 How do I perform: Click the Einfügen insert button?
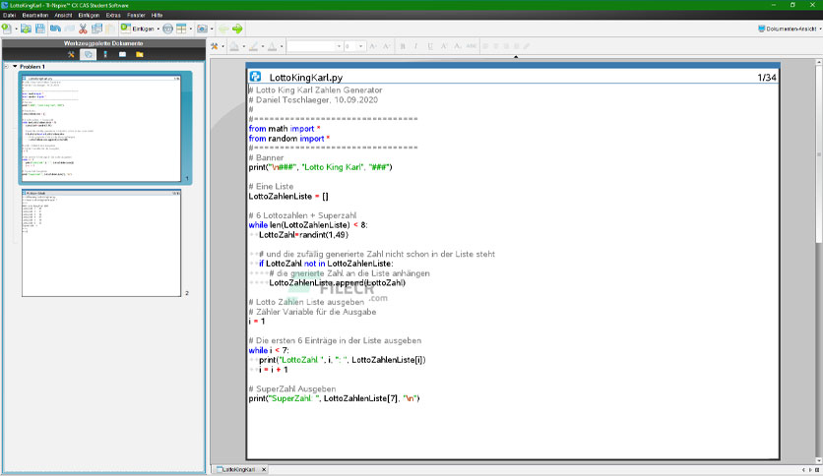tap(138, 29)
